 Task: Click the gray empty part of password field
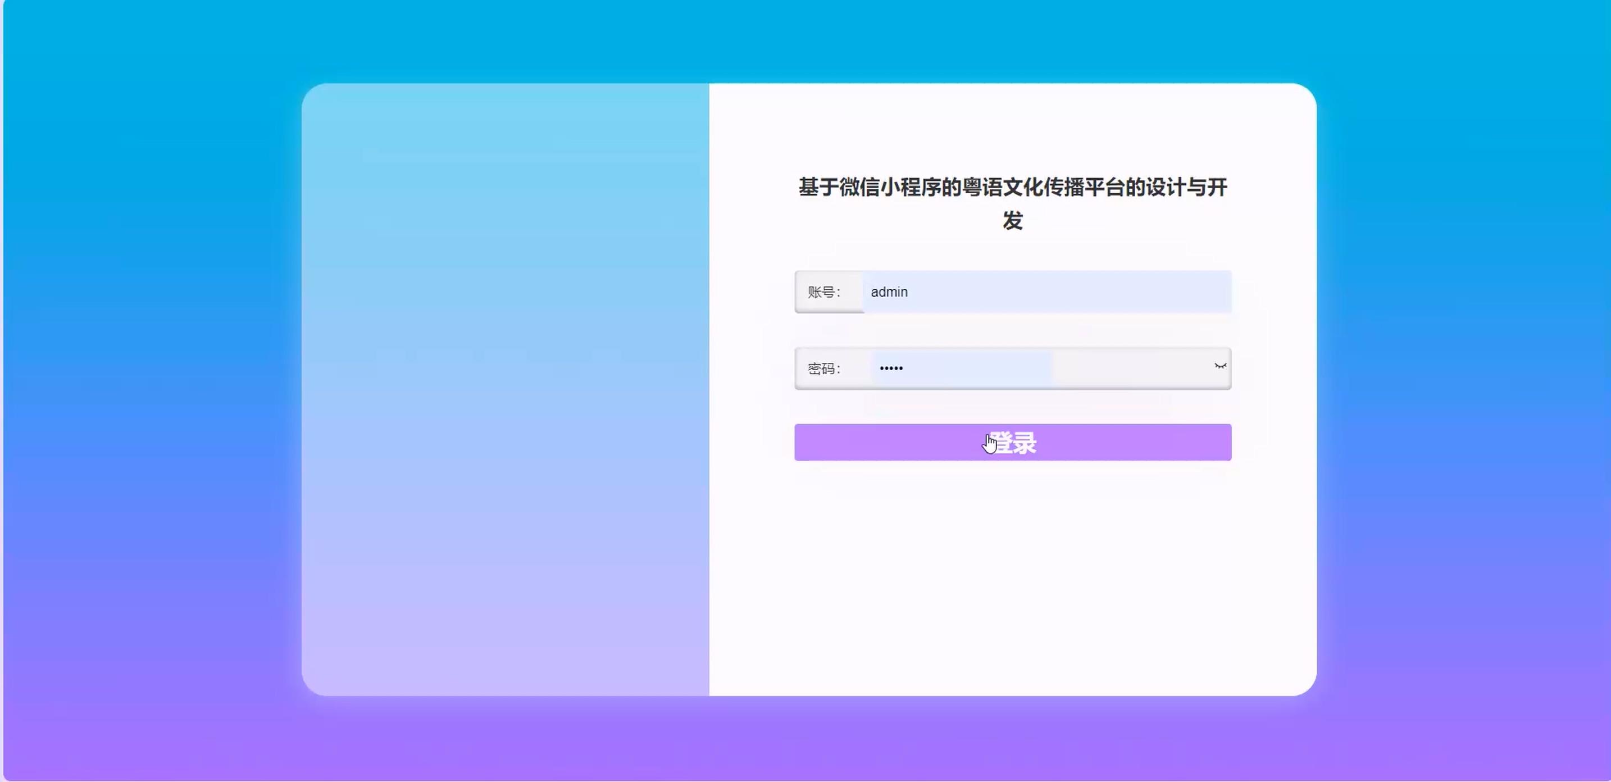[1132, 369]
